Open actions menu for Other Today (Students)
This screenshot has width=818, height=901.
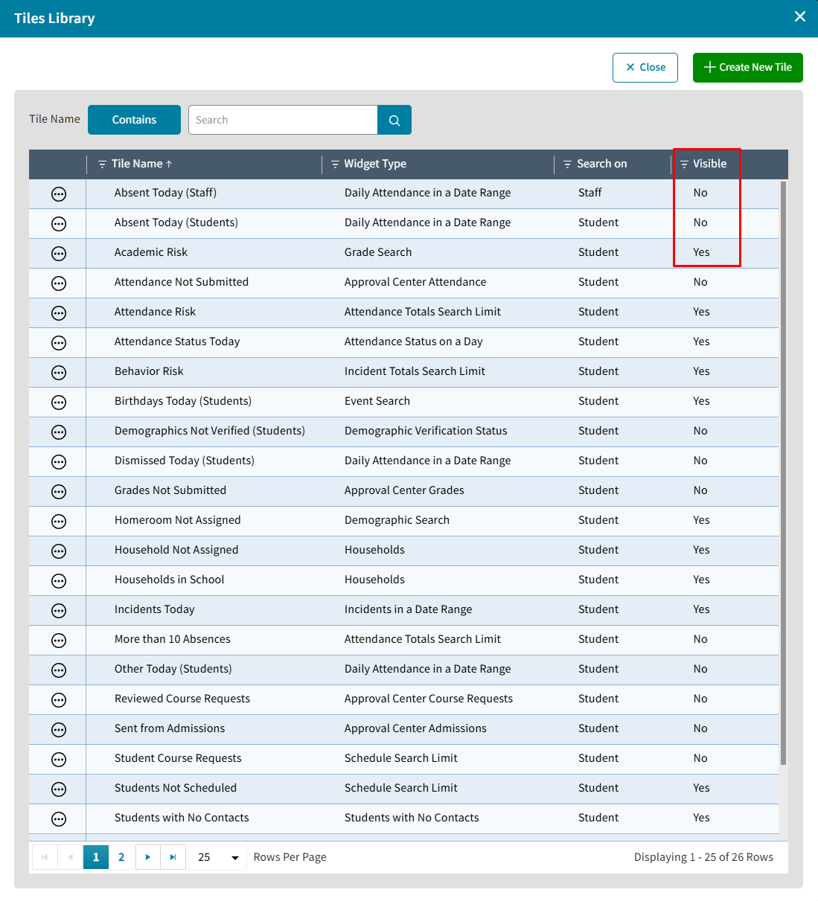coord(59,670)
